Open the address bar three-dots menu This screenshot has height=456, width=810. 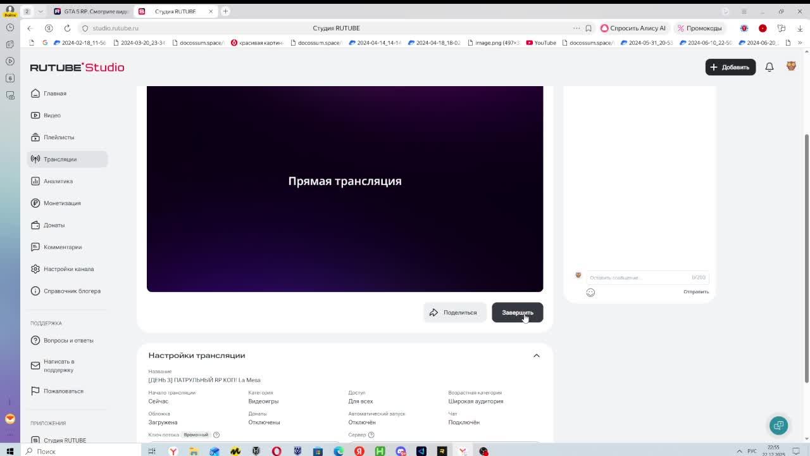point(576,28)
